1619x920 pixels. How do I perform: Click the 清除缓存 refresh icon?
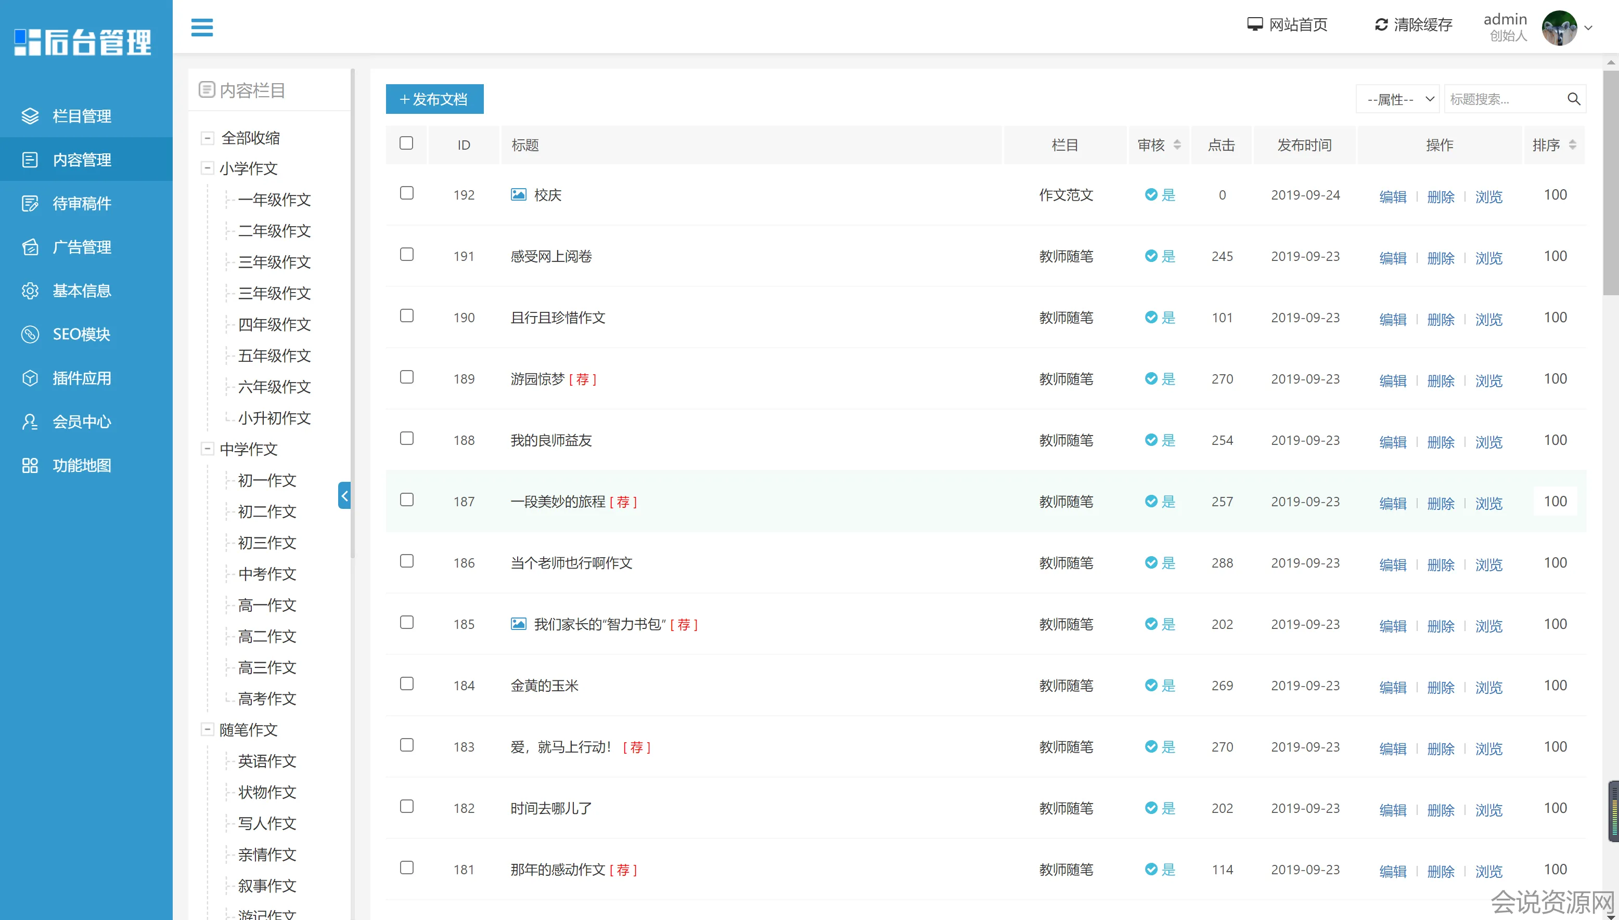coord(1381,24)
